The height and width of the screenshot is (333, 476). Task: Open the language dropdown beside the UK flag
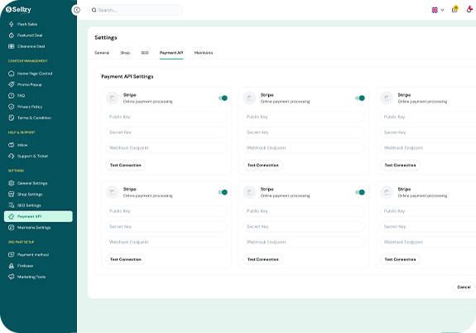pyautogui.click(x=438, y=10)
